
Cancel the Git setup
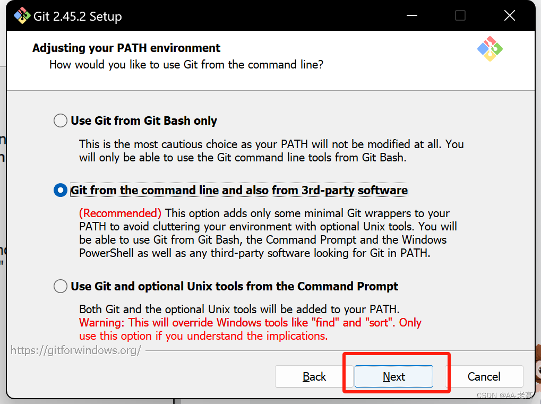point(484,376)
